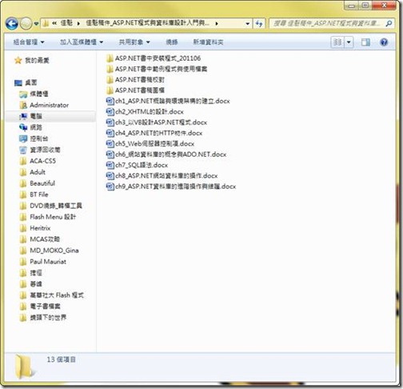Open the address bar history dropdown
The width and height of the screenshot is (403, 389).
[247, 24]
